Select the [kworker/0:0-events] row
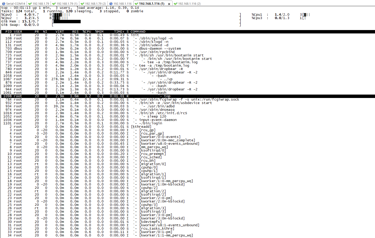 tap(188, 137)
